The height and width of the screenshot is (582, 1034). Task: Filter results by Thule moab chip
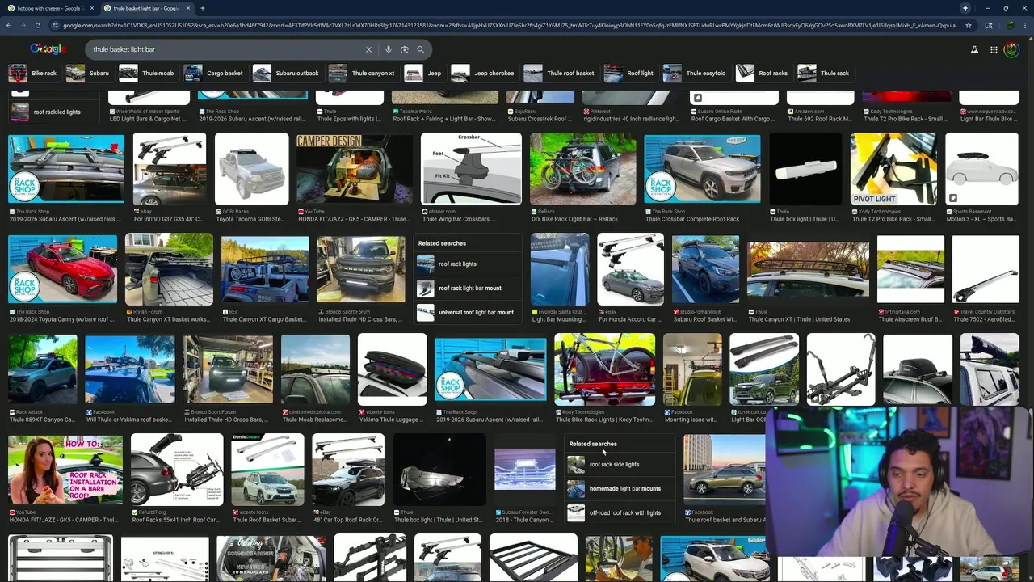148,74
